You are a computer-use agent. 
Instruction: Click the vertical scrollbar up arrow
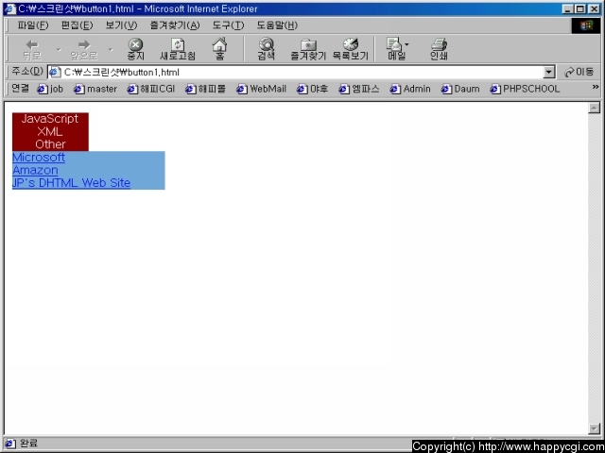[594, 108]
